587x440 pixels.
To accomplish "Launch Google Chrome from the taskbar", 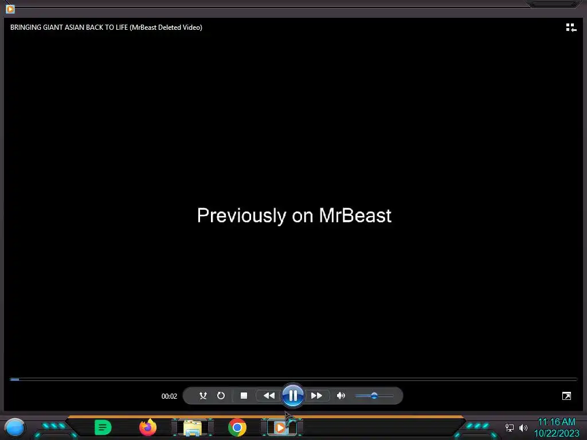I will [x=237, y=427].
